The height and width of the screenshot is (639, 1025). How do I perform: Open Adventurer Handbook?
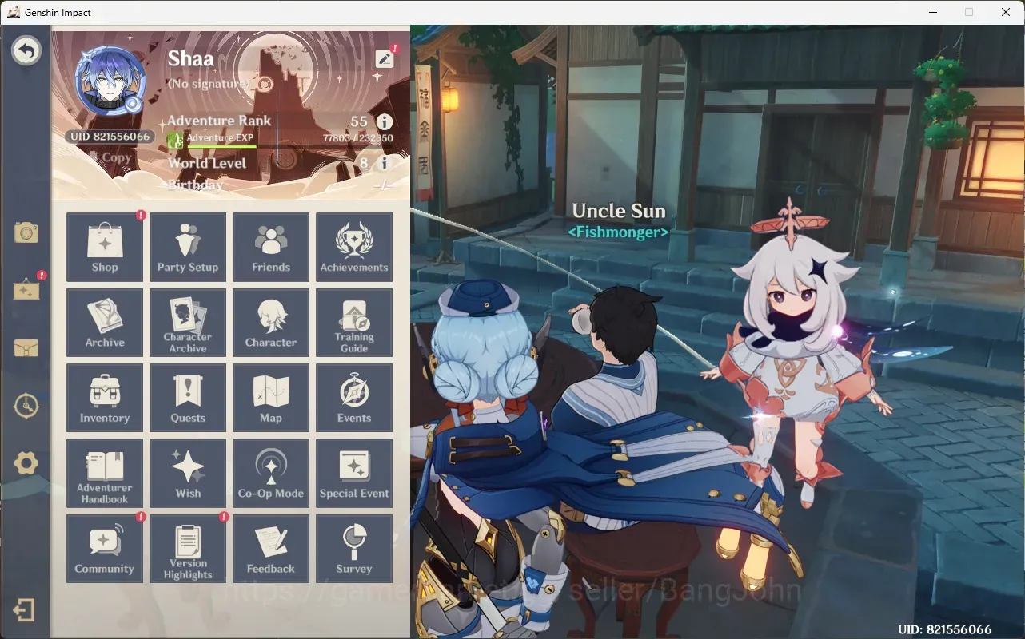(105, 473)
